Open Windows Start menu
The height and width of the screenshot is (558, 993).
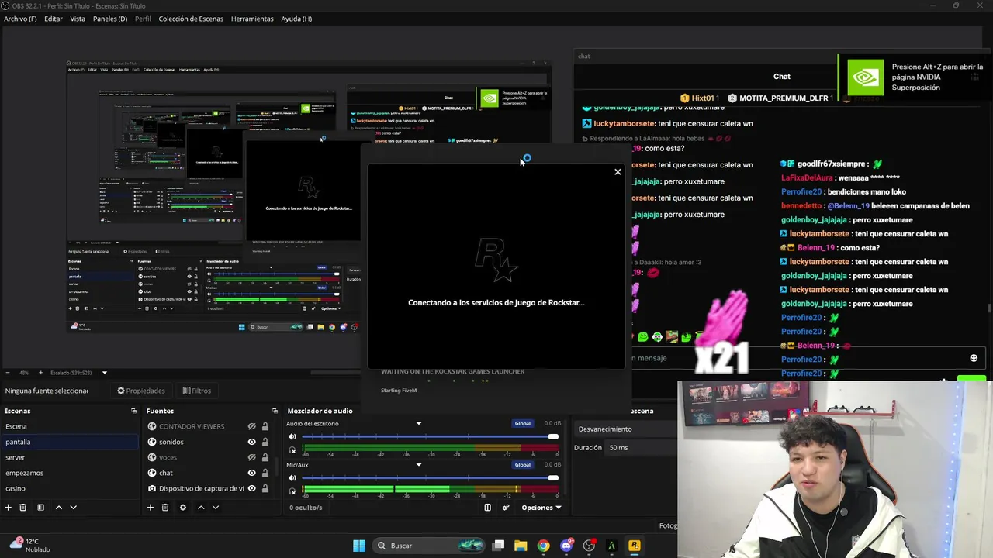[359, 546]
